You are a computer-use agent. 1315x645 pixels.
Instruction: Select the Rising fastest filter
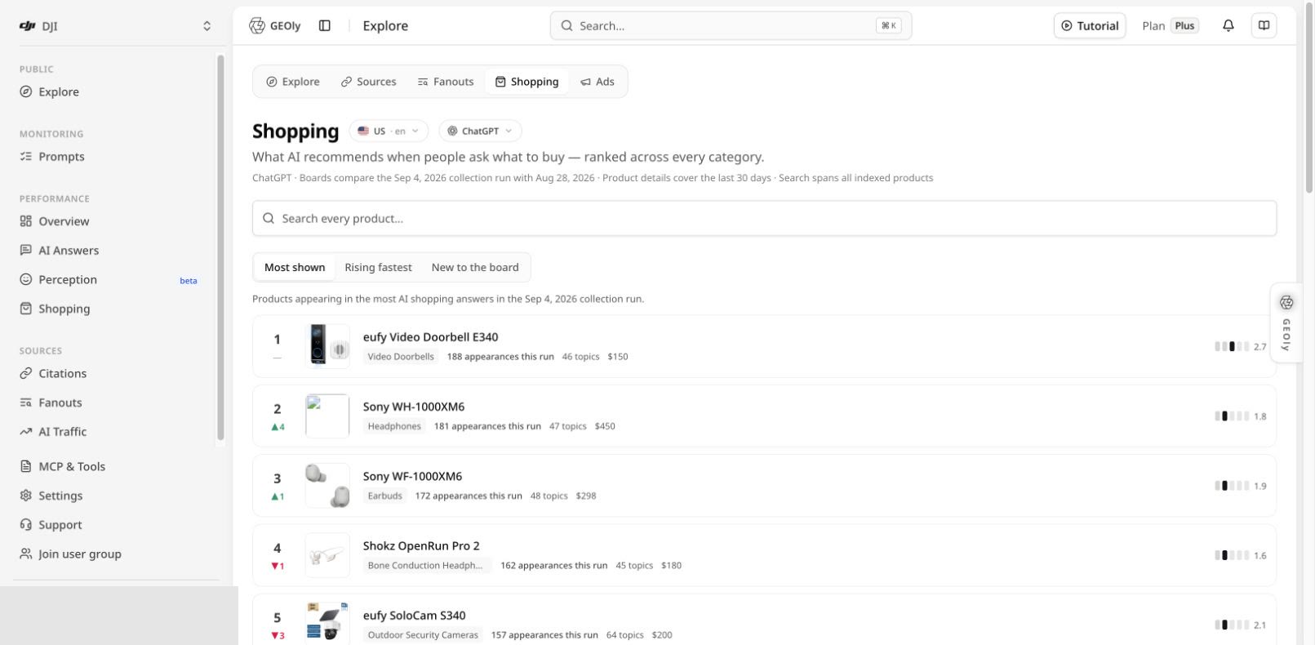378,267
